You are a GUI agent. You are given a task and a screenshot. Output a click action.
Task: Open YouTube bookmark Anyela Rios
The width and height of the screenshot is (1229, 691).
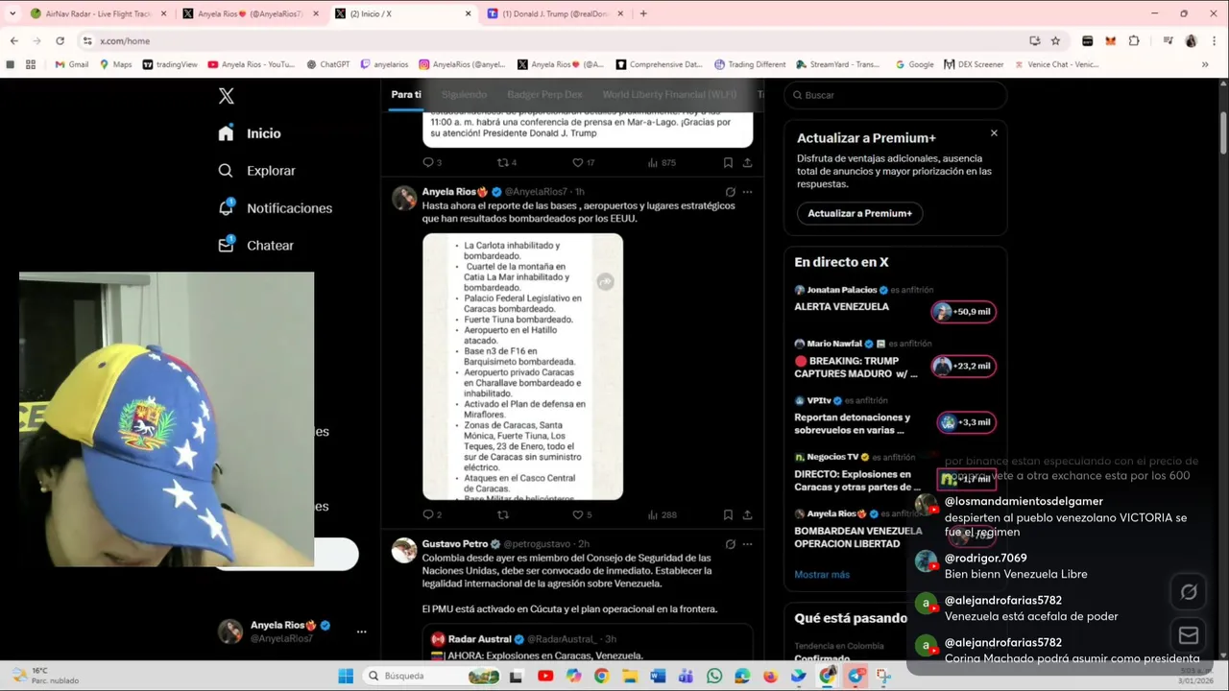coord(252,64)
